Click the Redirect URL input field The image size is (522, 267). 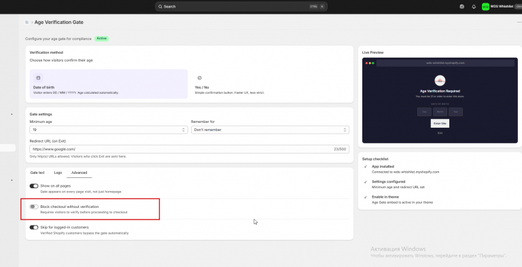pyautogui.click(x=189, y=149)
